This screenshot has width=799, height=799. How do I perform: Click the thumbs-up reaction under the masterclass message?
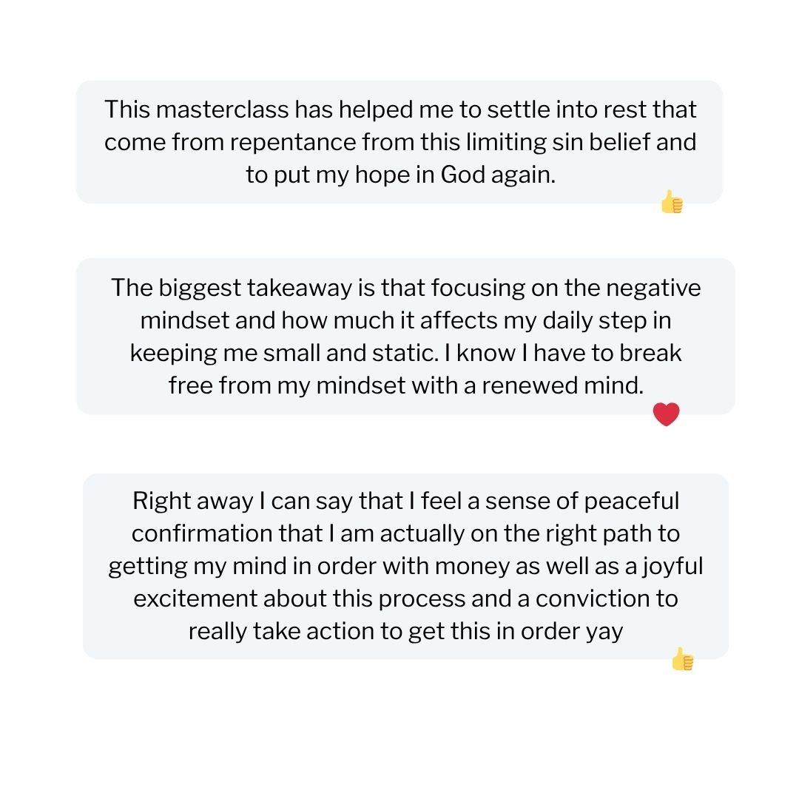pos(672,202)
